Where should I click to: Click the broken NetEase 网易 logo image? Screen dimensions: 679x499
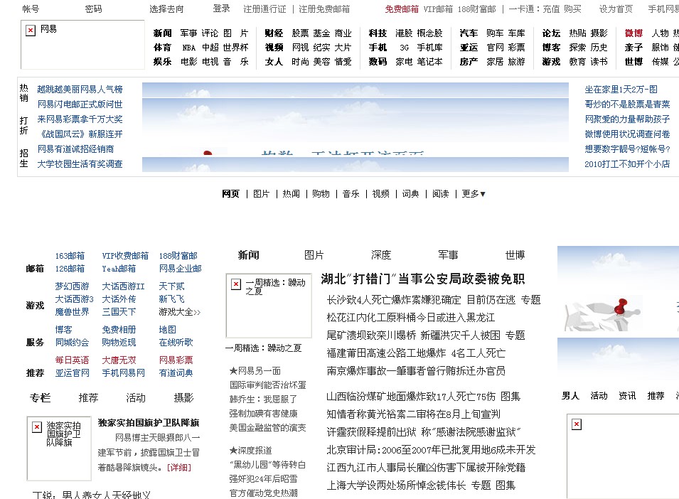pyautogui.click(x=82, y=45)
